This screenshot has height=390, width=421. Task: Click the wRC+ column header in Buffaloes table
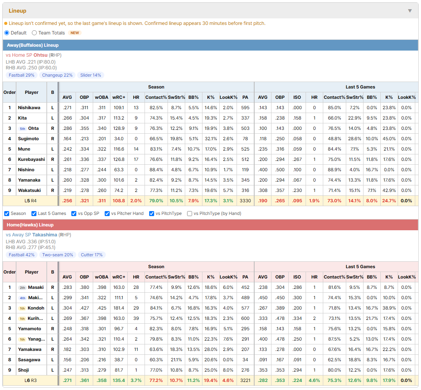coord(119,97)
